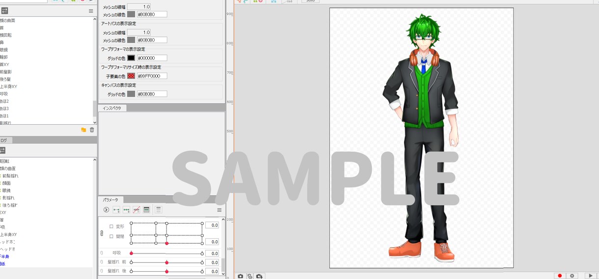Click the キャンバス グリッドの色 gray swatch
This screenshot has width=599, height=279.
coord(131,94)
